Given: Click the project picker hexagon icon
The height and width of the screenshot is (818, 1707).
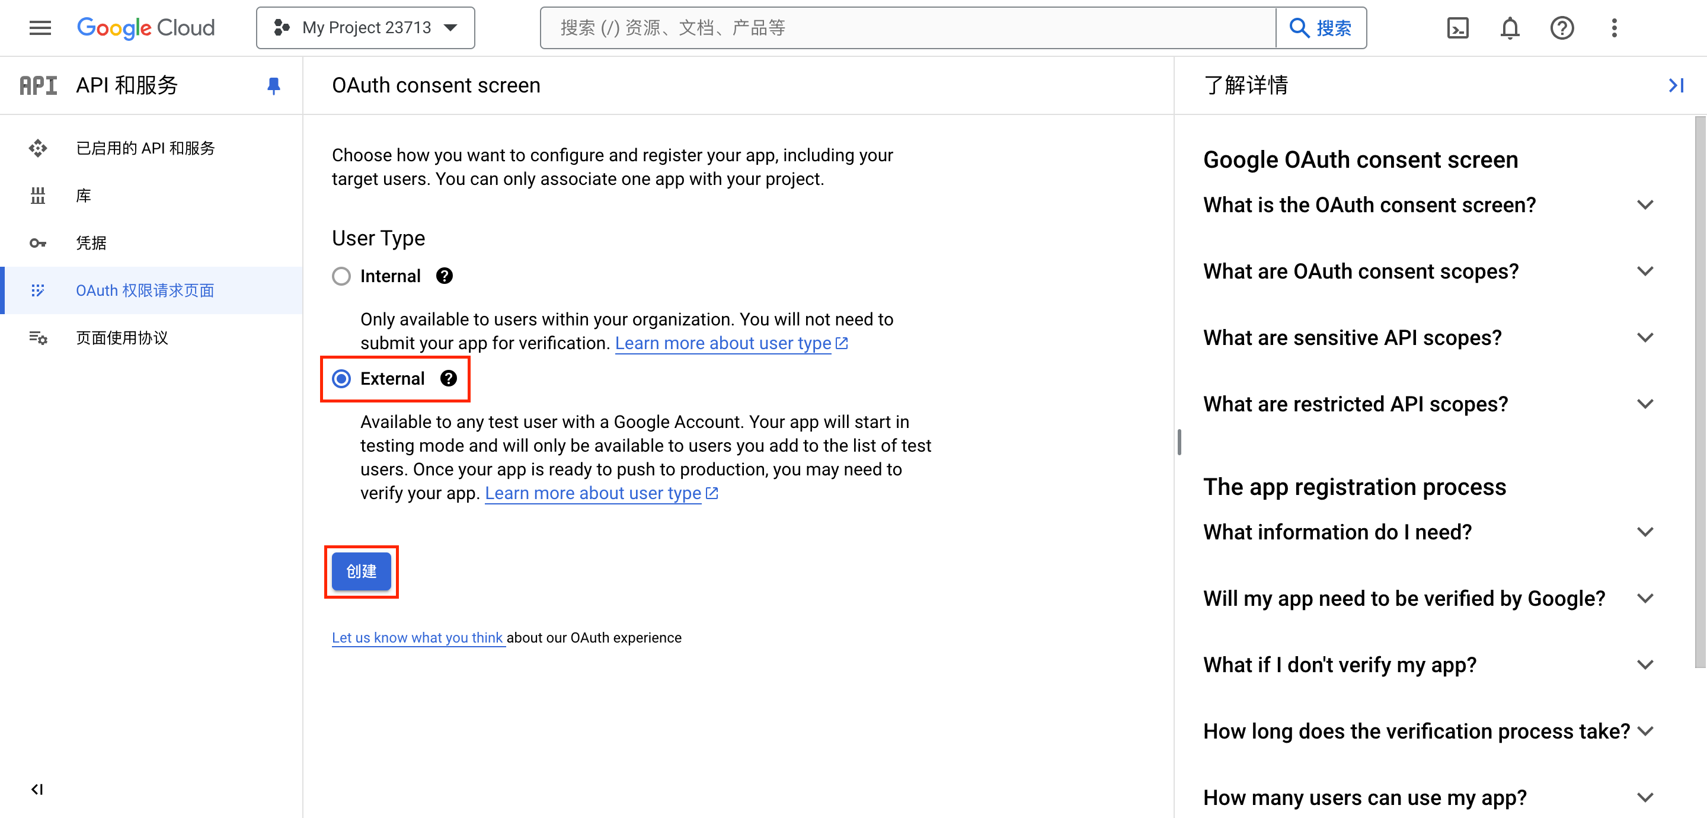Looking at the screenshot, I should (282, 28).
